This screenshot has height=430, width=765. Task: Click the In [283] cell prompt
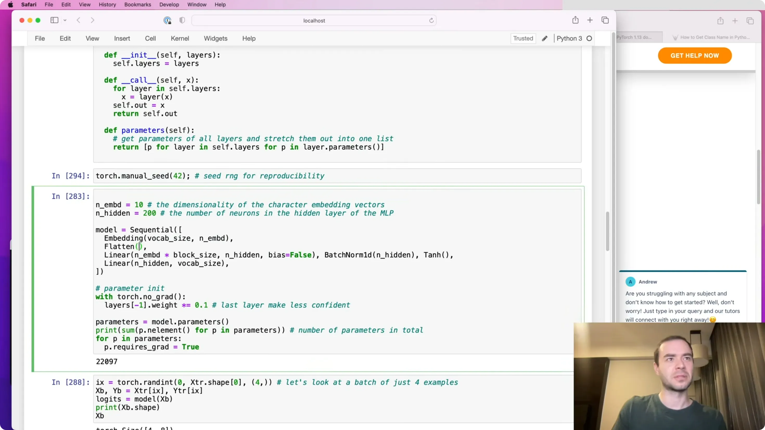tap(70, 196)
